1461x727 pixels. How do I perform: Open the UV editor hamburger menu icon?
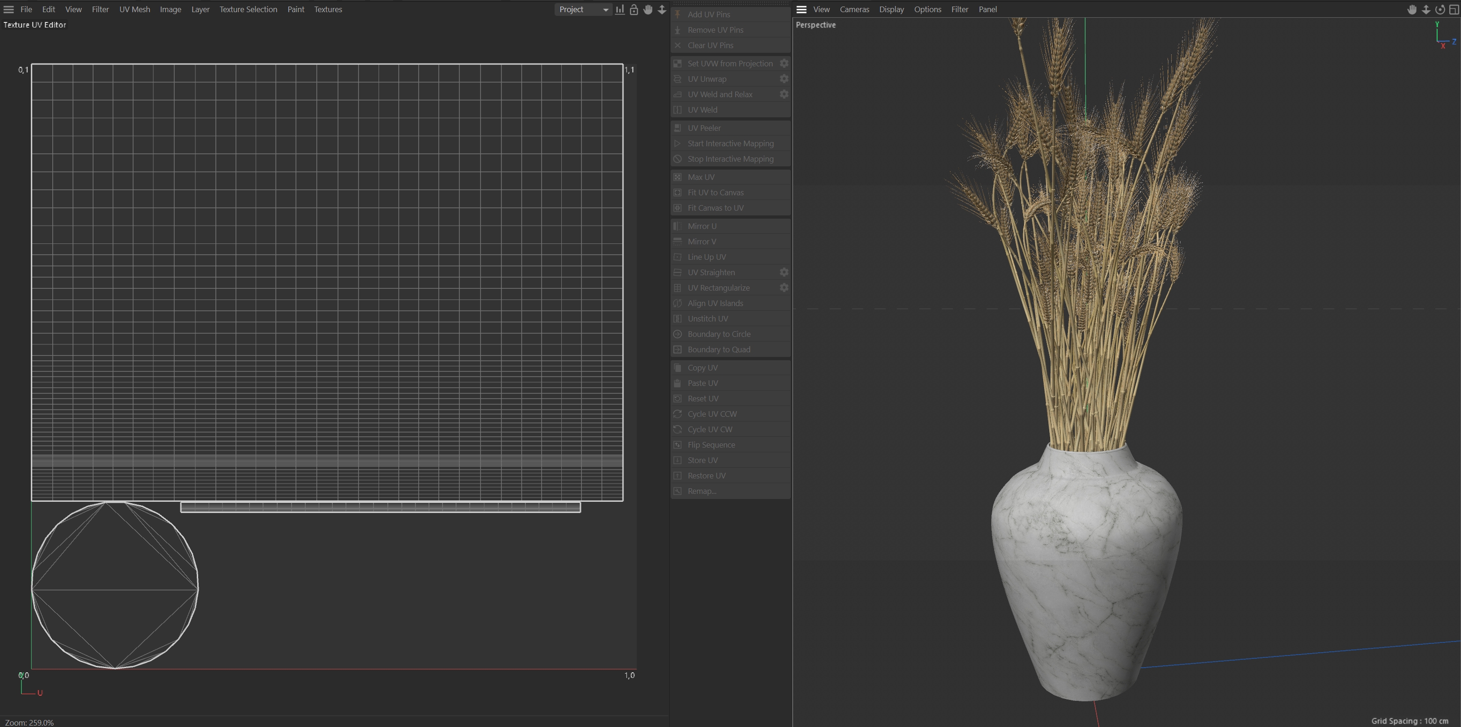click(8, 10)
